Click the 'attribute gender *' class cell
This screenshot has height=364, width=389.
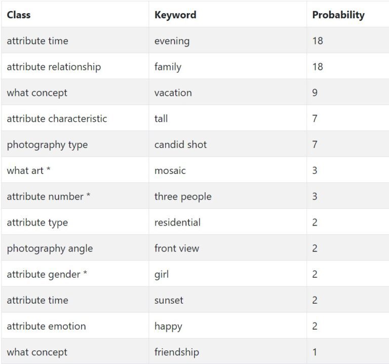coord(75,274)
